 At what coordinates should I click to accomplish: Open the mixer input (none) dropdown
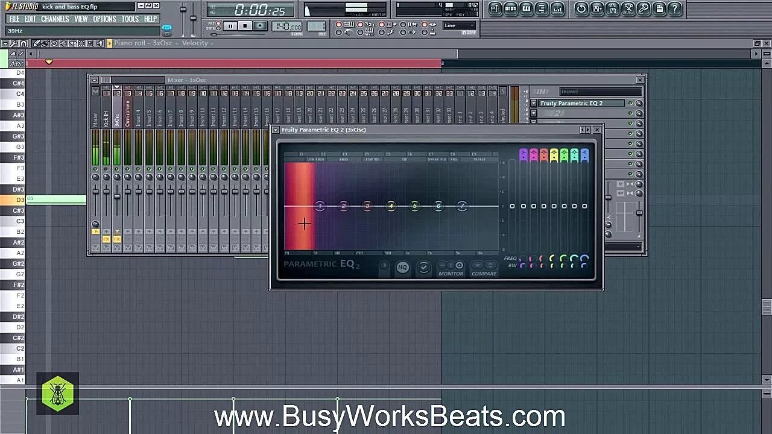coord(601,92)
